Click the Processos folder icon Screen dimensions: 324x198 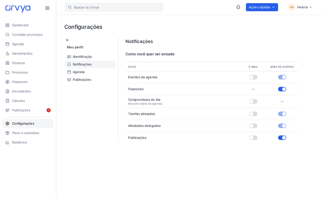[x=8, y=72]
